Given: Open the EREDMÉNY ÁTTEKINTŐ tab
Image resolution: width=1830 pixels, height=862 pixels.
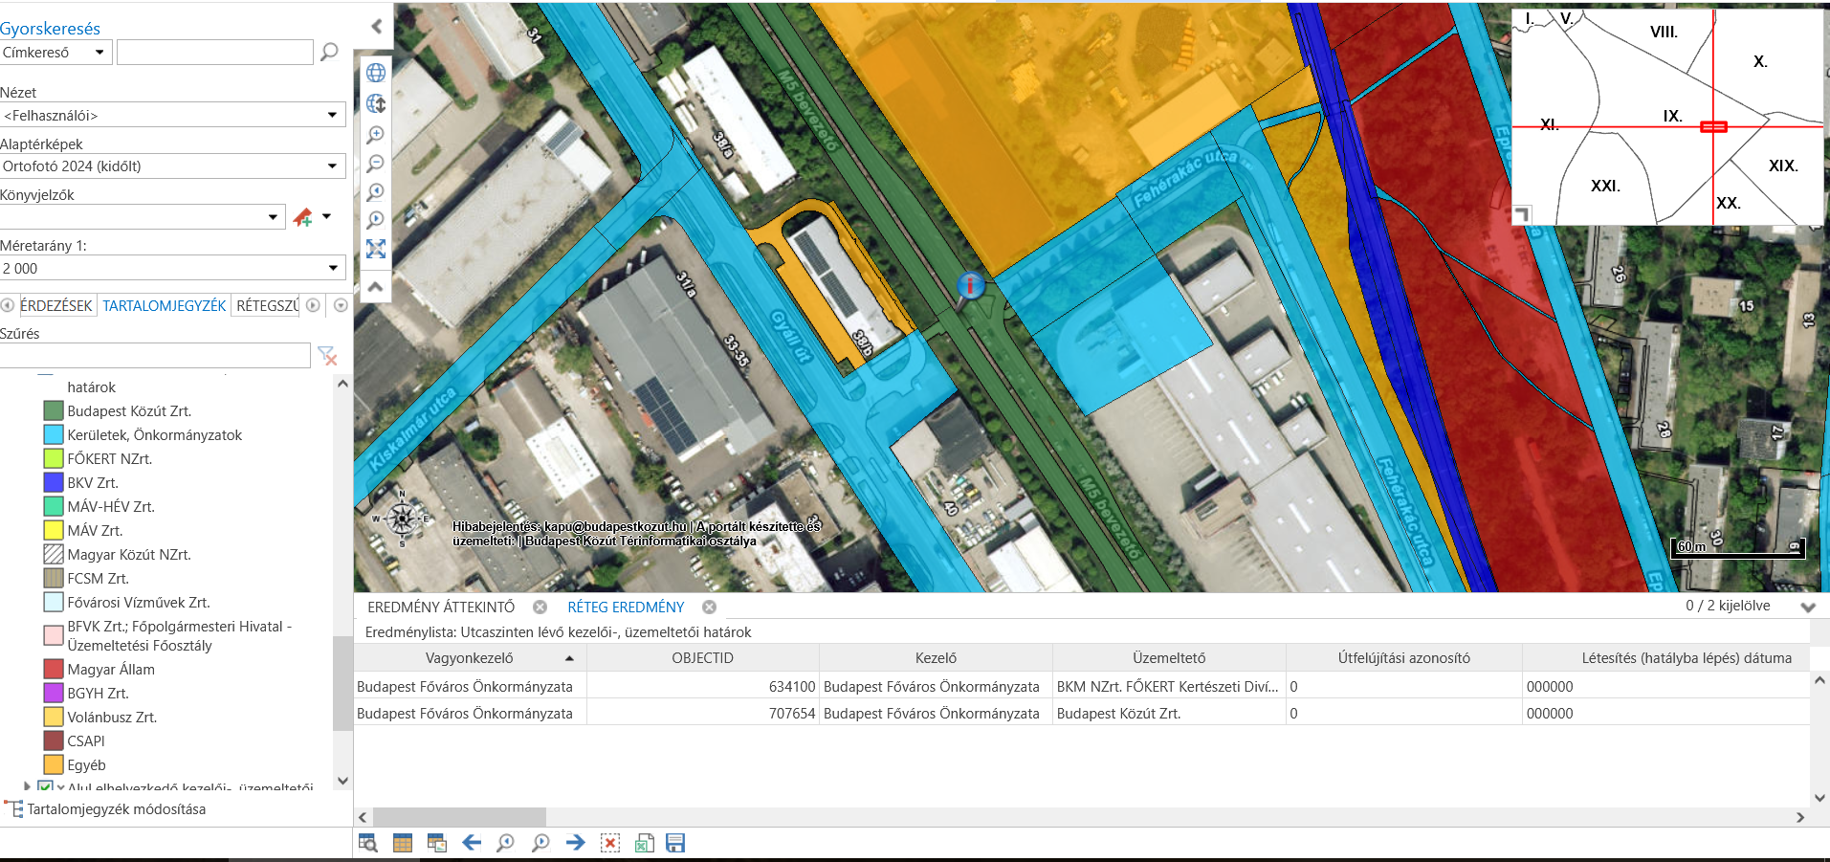Looking at the screenshot, I should 441,608.
